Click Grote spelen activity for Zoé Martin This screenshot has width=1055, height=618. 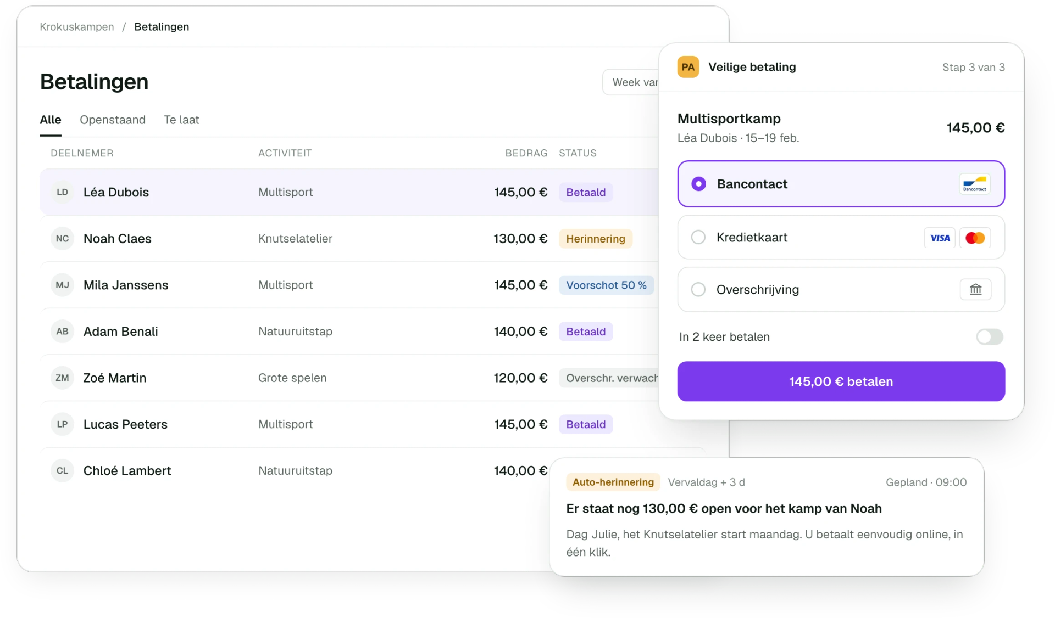[292, 378]
